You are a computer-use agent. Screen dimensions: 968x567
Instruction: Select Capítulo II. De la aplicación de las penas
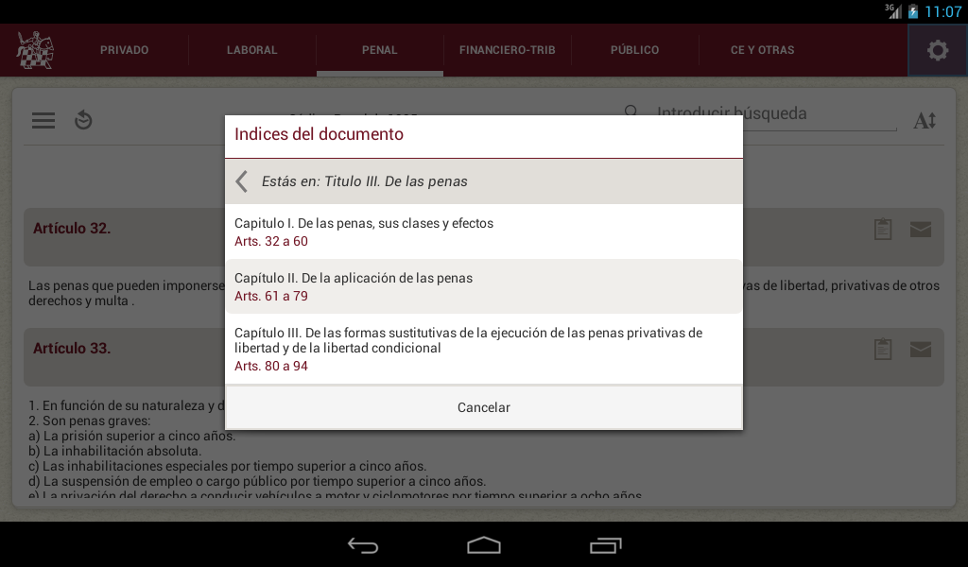point(483,286)
